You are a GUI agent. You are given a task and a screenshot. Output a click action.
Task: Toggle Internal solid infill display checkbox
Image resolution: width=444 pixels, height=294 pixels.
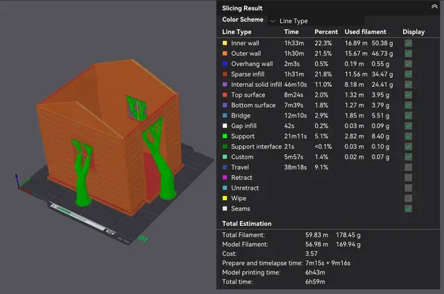coord(408,85)
